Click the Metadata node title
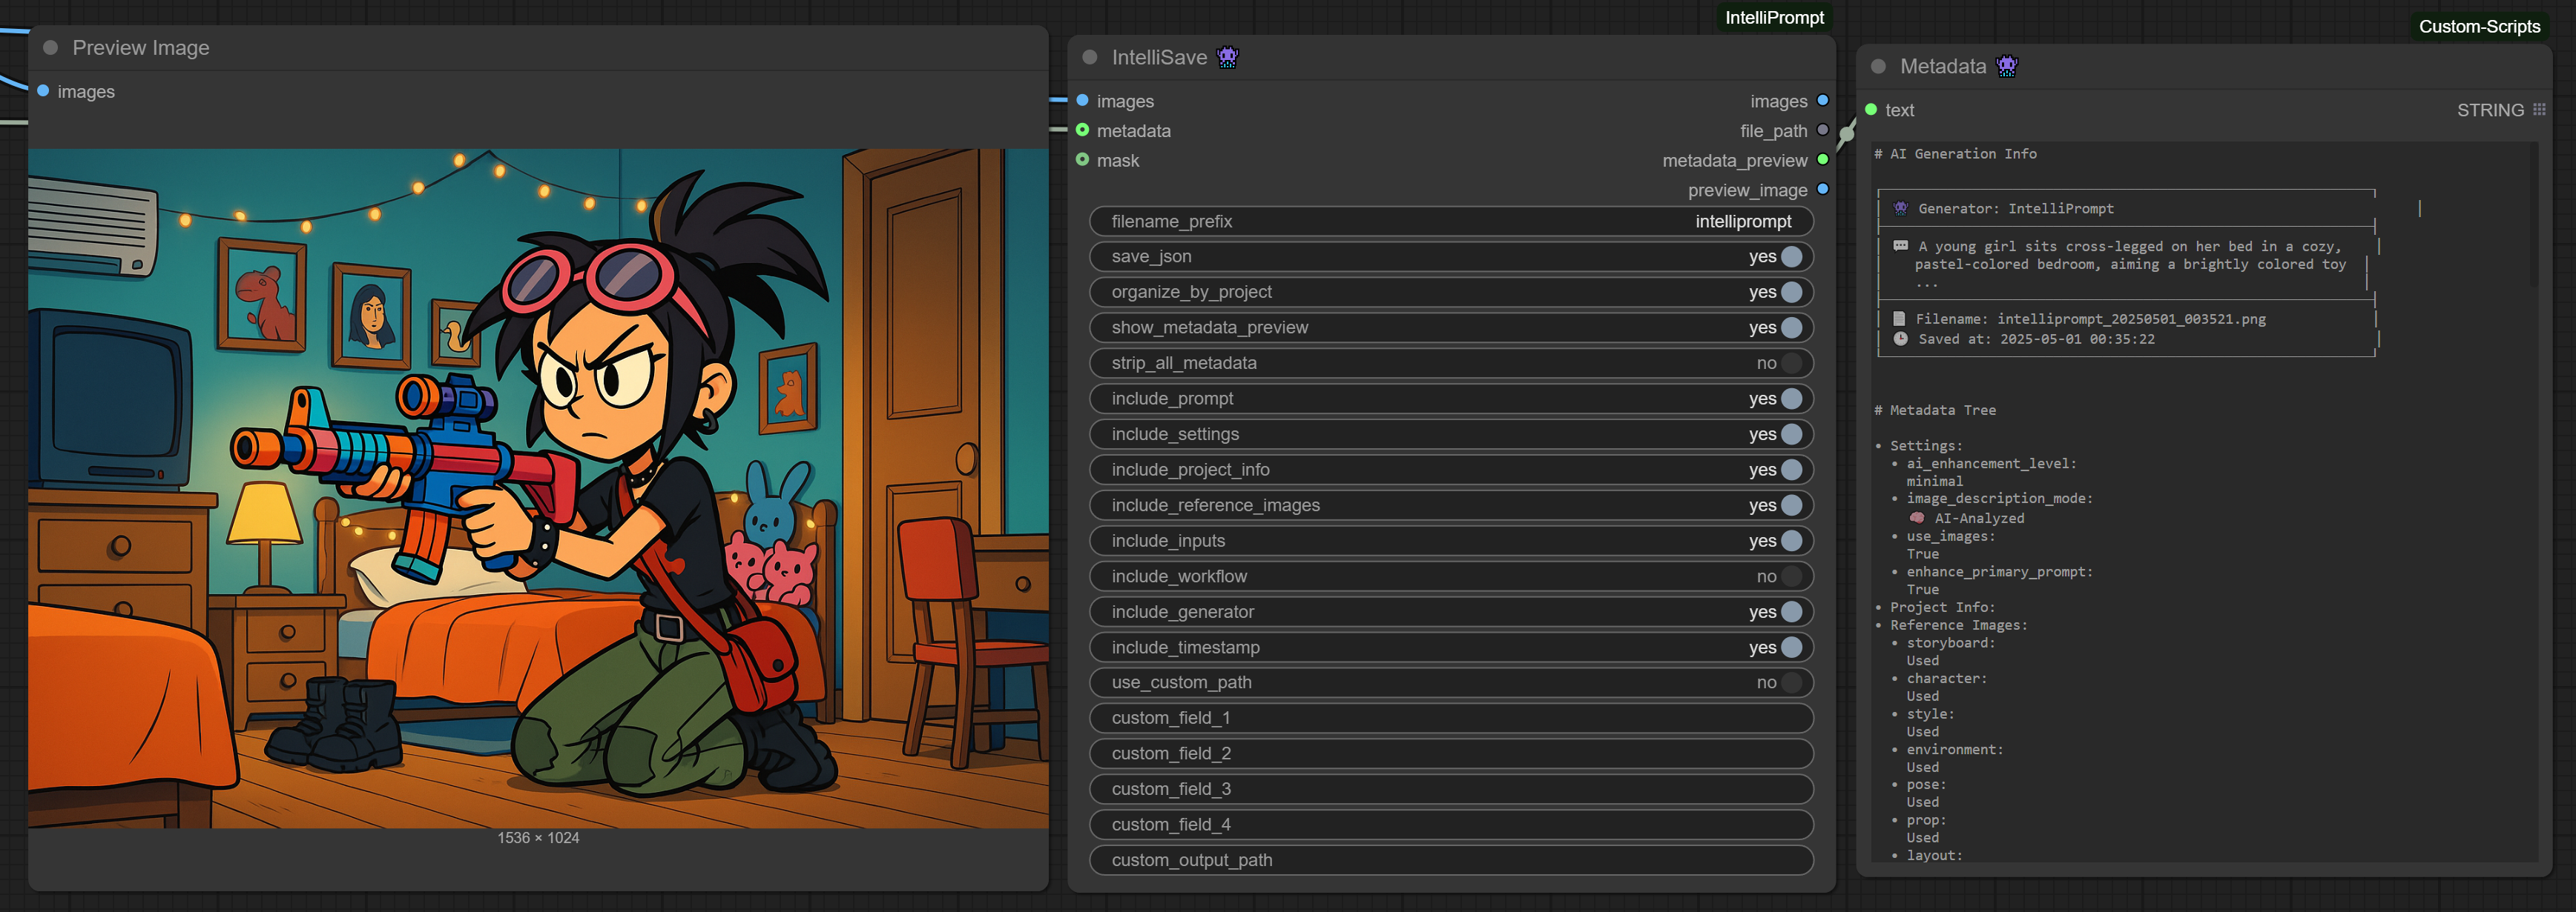Image resolution: width=2576 pixels, height=912 pixels. (x=1942, y=67)
